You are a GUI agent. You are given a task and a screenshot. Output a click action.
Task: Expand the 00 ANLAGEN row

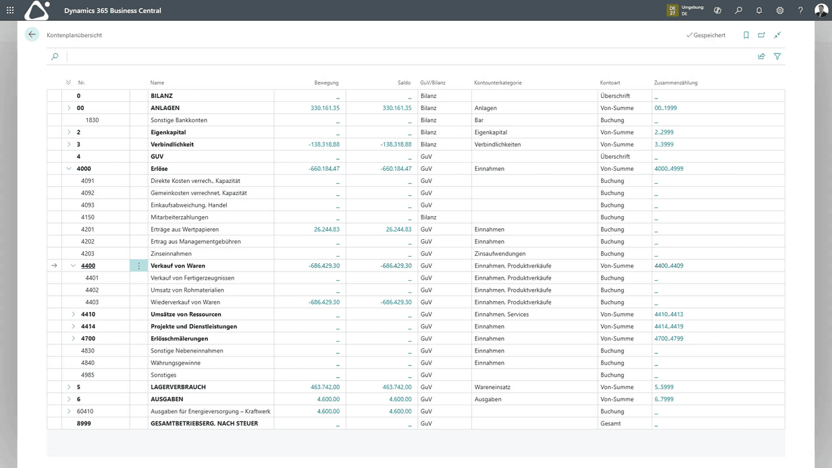[x=69, y=108]
